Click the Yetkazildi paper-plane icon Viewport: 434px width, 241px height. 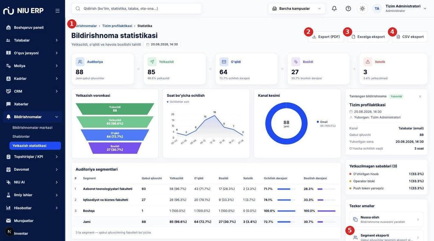click(x=152, y=62)
